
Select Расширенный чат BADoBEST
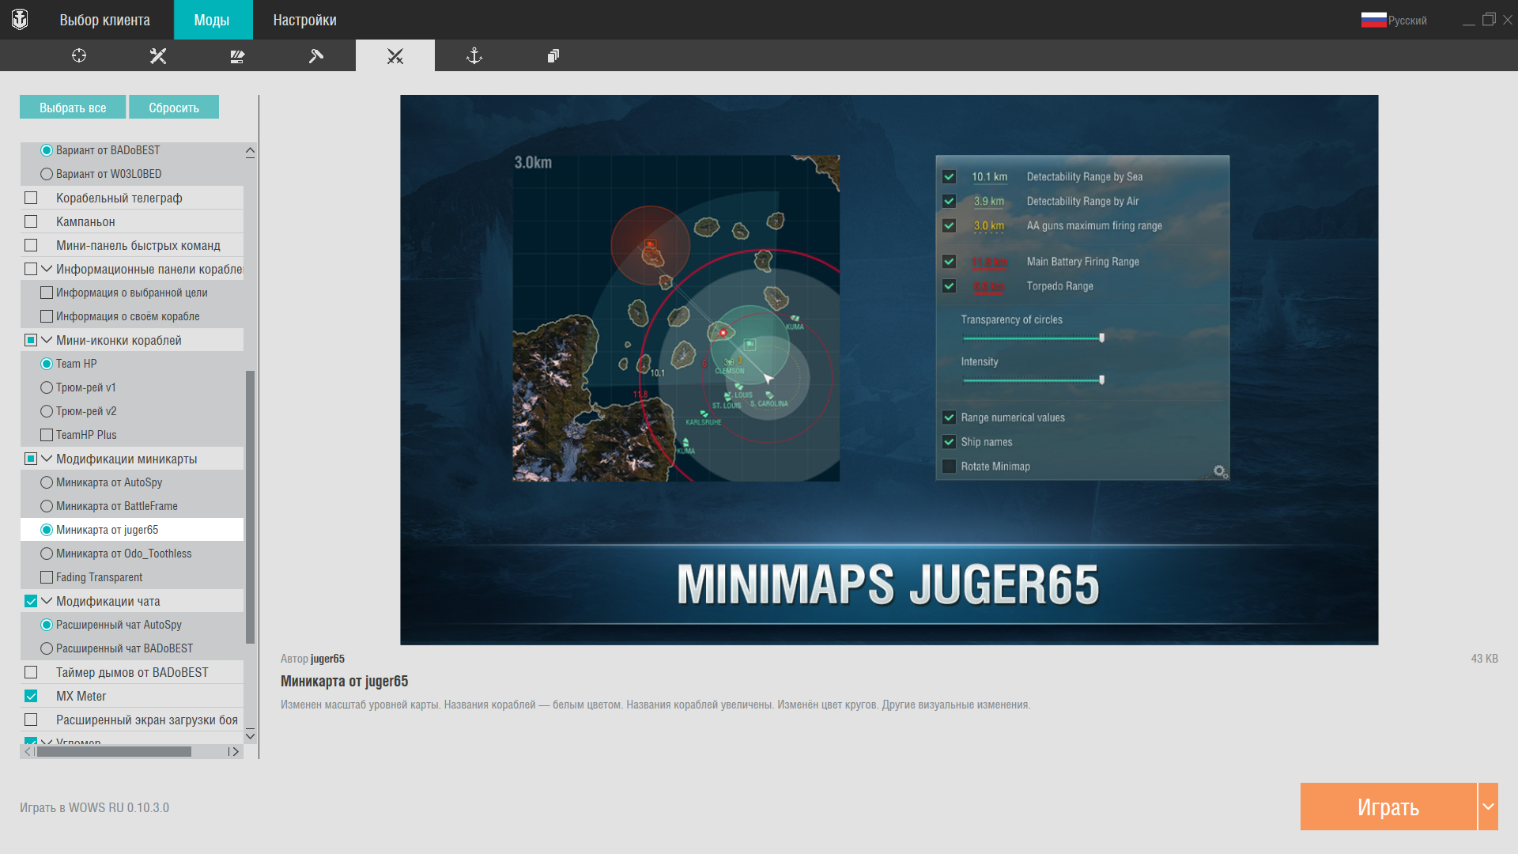pos(47,648)
